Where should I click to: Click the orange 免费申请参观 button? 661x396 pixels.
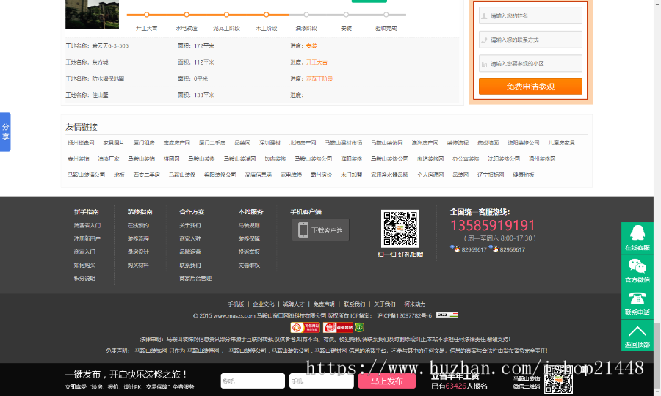pos(530,87)
